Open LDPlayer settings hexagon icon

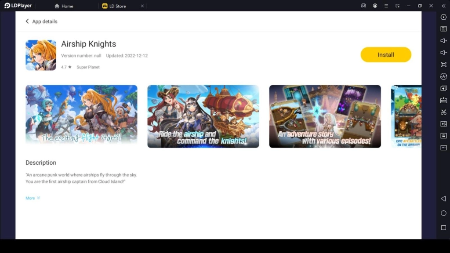tap(443, 17)
